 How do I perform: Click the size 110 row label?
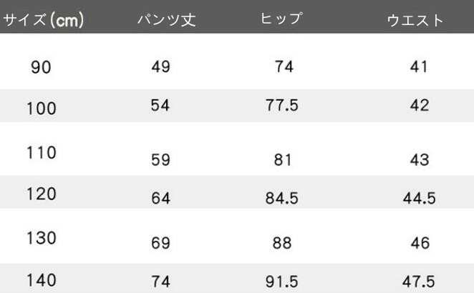(42, 153)
